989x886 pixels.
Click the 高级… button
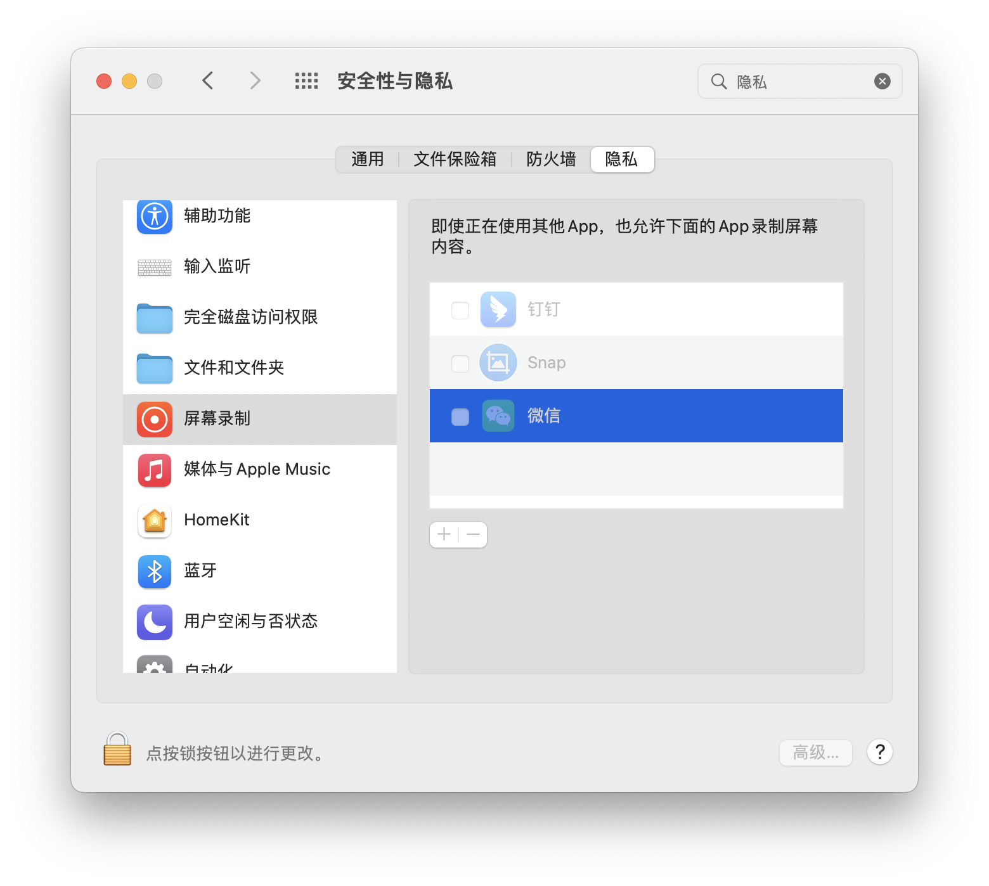coord(816,753)
